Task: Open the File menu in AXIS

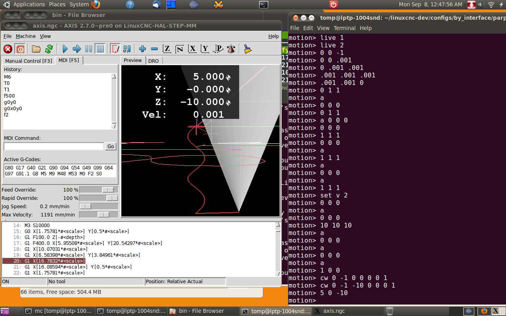Action: click(x=8, y=36)
